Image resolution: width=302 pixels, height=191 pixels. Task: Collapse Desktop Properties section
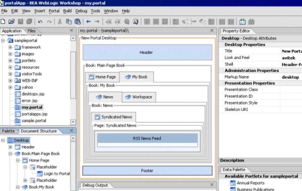tap(222, 45)
